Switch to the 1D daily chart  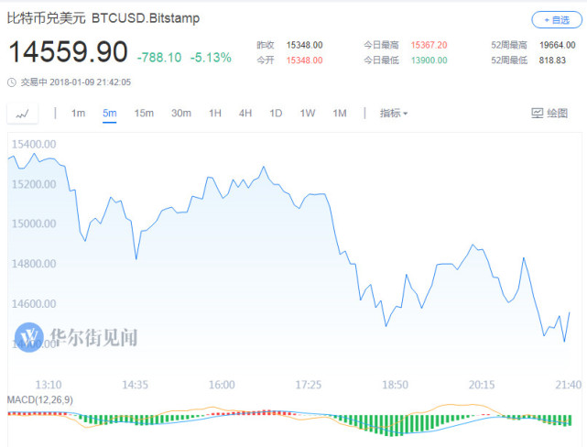(276, 113)
